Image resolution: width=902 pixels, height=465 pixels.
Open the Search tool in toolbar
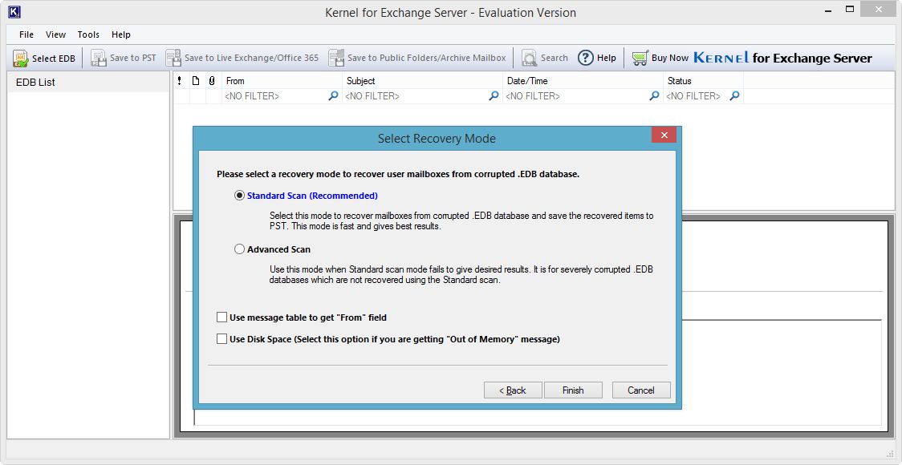(x=529, y=58)
